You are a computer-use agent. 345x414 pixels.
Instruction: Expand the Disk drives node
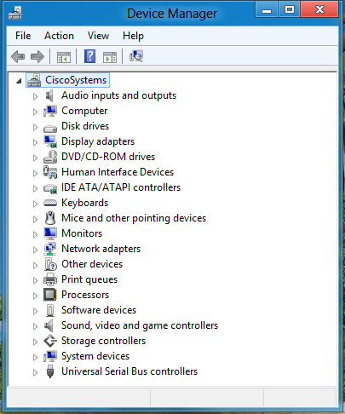click(x=35, y=127)
